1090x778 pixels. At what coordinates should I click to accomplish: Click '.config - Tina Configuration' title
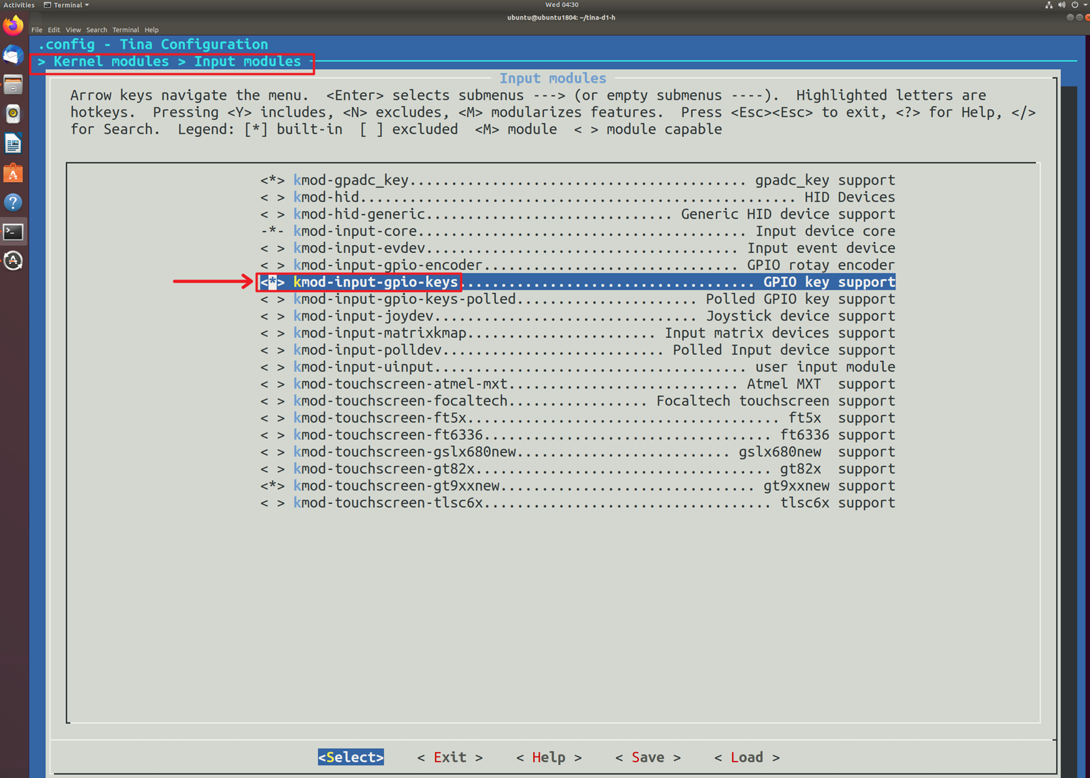153,44
